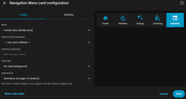Open the Appearance dropdown showing Seamless
186x99 pixels.
pos(46,78)
